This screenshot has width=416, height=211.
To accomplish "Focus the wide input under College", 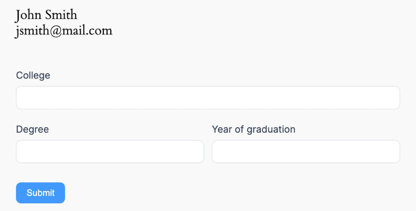I will tap(208, 98).
